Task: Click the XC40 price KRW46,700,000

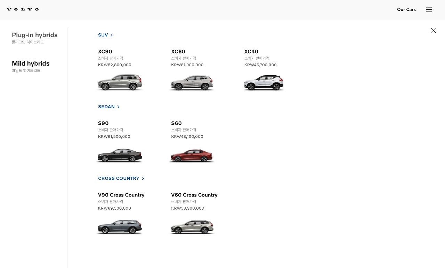Action: coord(260,65)
